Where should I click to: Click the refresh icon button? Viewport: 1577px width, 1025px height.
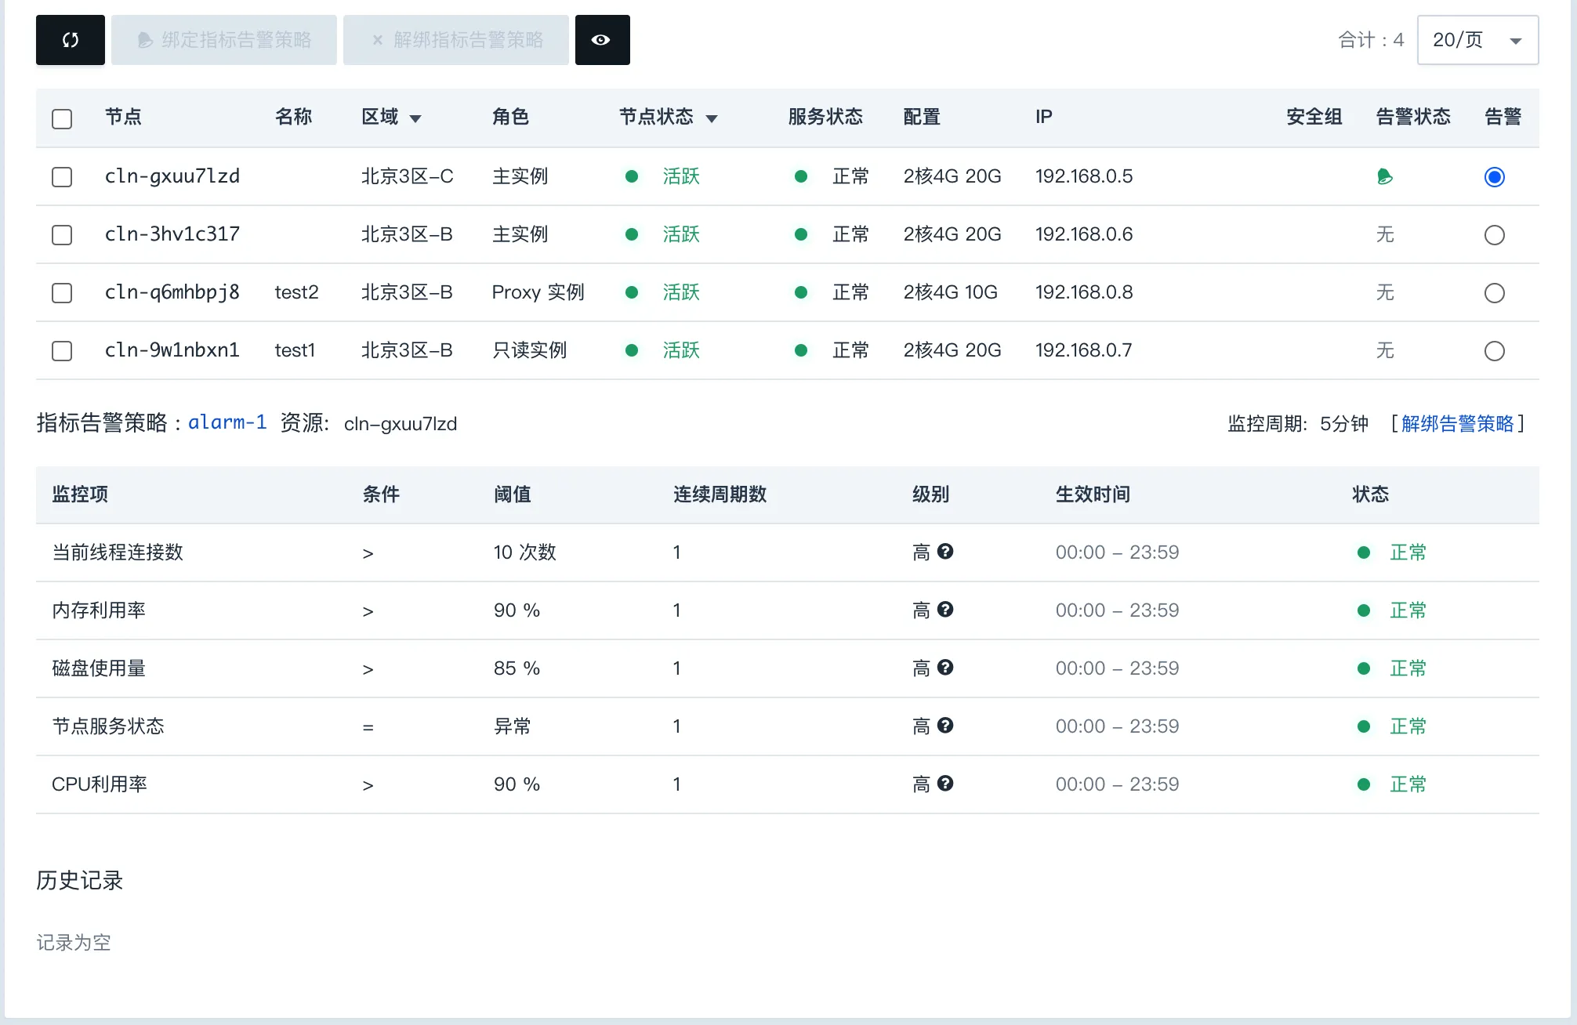[x=71, y=40]
